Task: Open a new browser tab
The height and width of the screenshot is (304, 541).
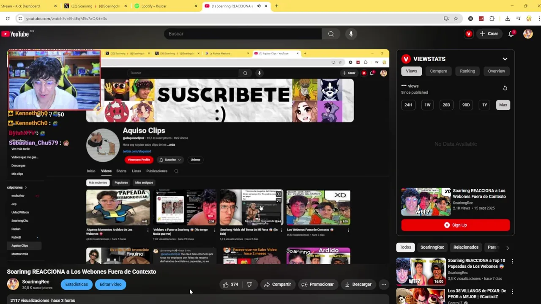Action: click(x=276, y=6)
